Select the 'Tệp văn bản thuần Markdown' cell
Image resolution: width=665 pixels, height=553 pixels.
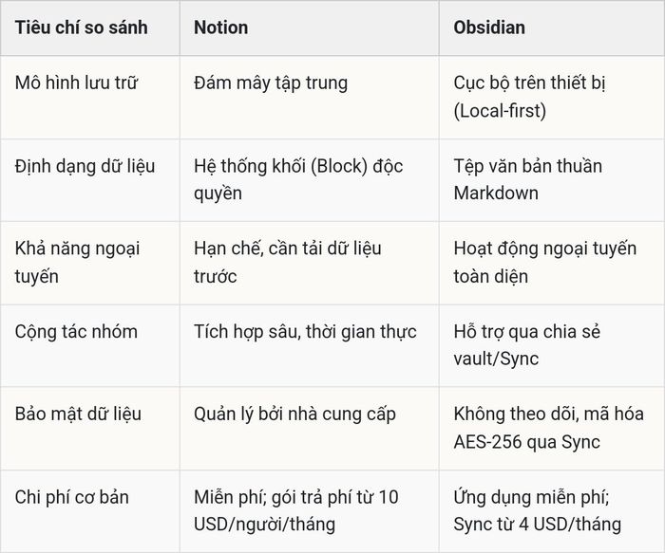(x=527, y=179)
